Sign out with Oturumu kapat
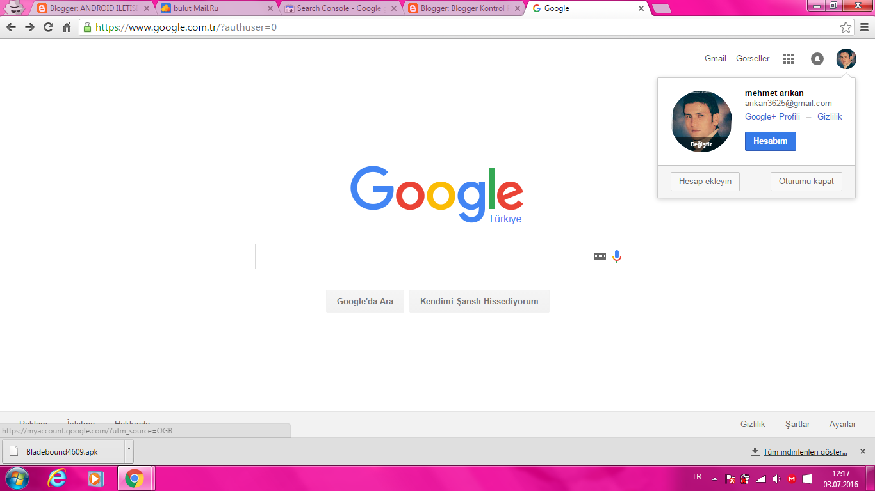 [806, 182]
